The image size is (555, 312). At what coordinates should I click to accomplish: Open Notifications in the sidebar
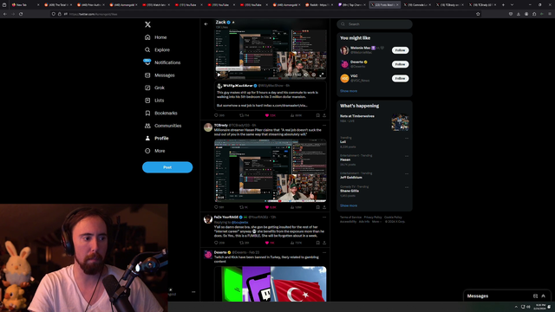click(162, 62)
